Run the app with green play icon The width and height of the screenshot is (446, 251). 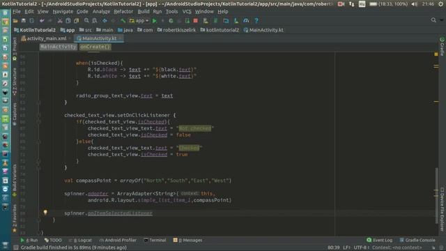pyautogui.click(x=155, y=20)
